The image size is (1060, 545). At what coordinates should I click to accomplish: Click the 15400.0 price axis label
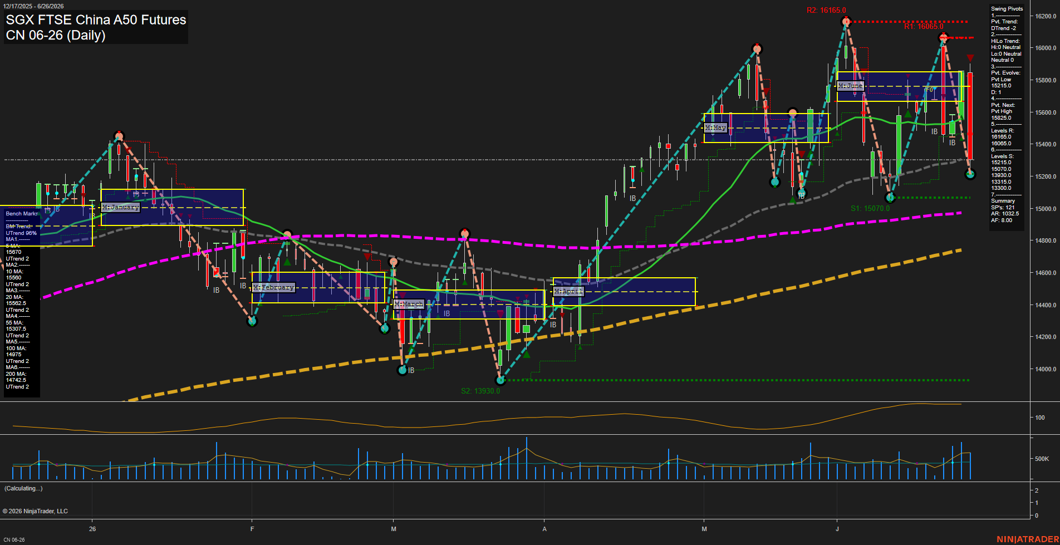pos(1046,144)
